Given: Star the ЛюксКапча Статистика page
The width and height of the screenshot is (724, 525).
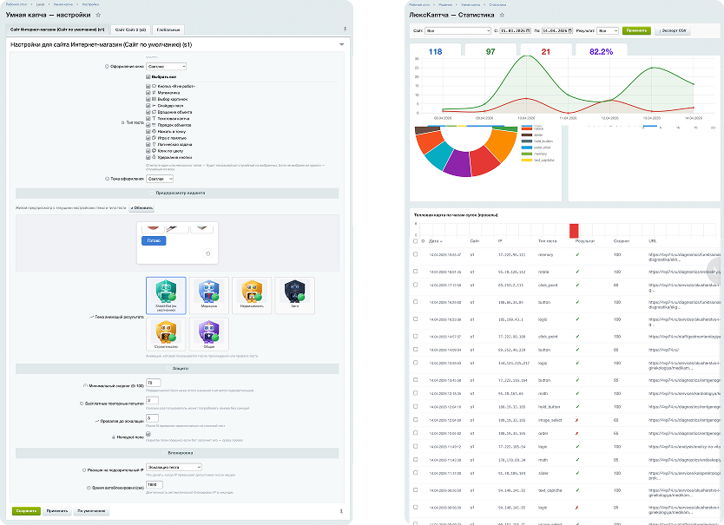Looking at the screenshot, I should (x=501, y=15).
